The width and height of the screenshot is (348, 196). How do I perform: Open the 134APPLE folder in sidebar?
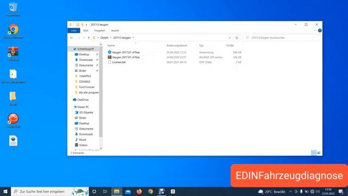pyautogui.click(x=85, y=76)
